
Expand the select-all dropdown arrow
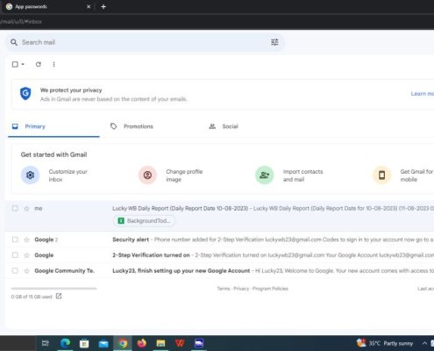coord(23,64)
